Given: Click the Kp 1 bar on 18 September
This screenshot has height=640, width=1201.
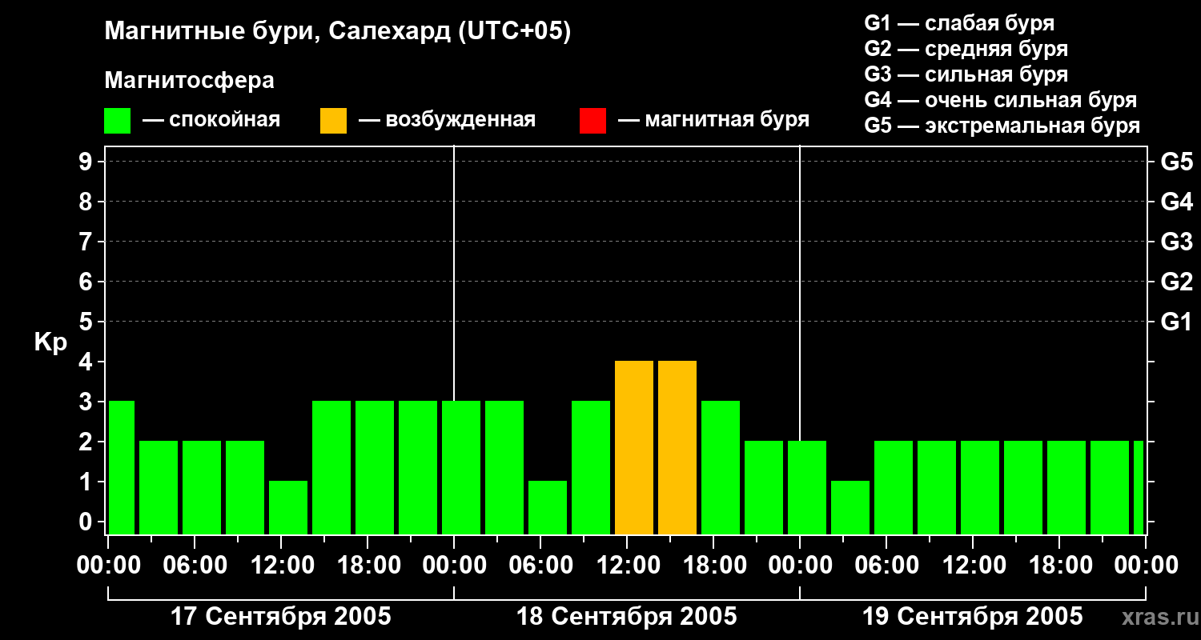Looking at the screenshot, I should pyautogui.click(x=548, y=507).
